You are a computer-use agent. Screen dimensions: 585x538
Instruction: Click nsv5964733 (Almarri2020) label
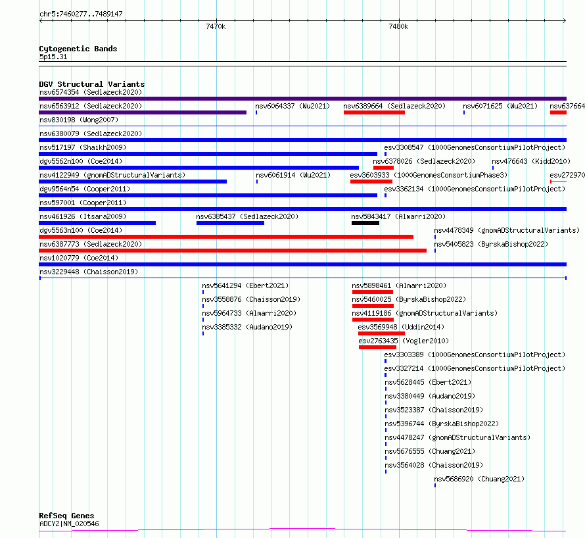pyautogui.click(x=249, y=313)
